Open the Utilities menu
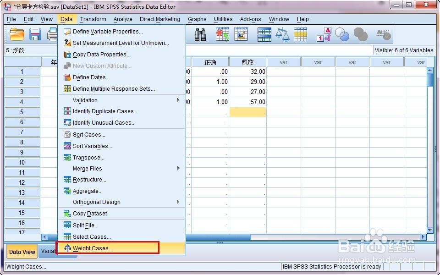The height and width of the screenshot is (275, 440). tap(223, 19)
